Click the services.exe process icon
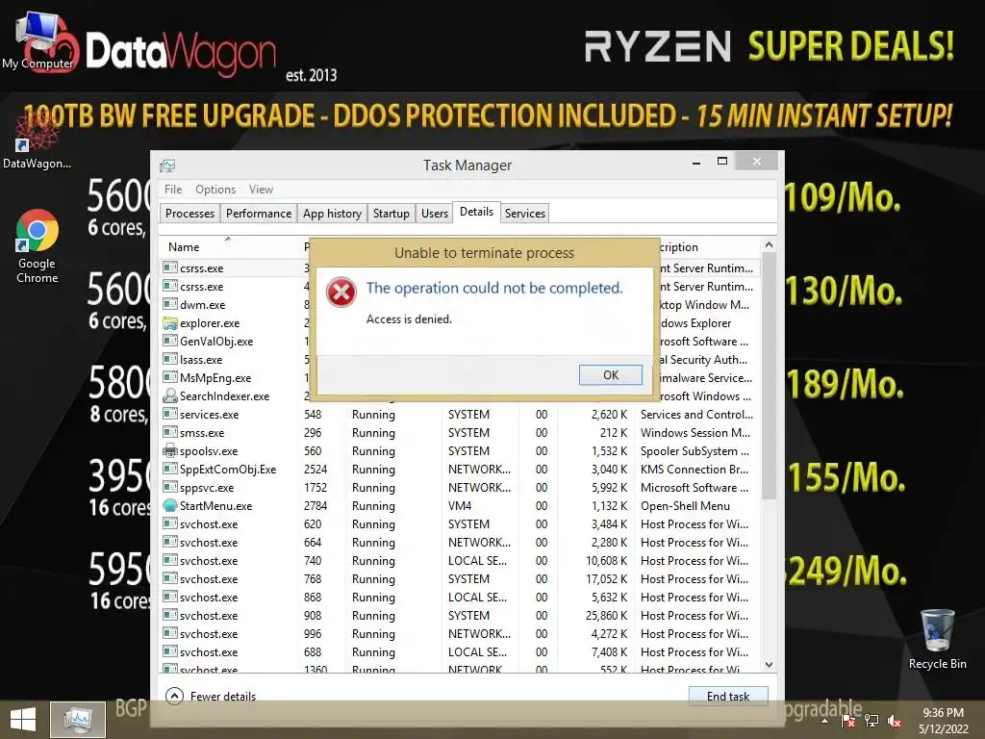Screen dimensions: 985x739 coord(169,414)
